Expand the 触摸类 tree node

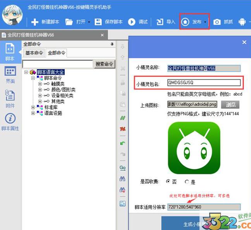(40, 84)
